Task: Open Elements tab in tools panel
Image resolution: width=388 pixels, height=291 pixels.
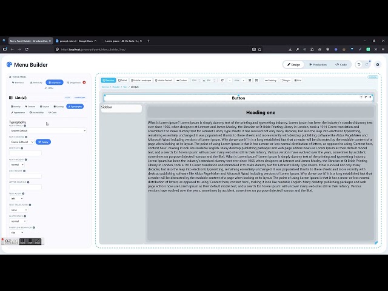Action: (18, 82)
